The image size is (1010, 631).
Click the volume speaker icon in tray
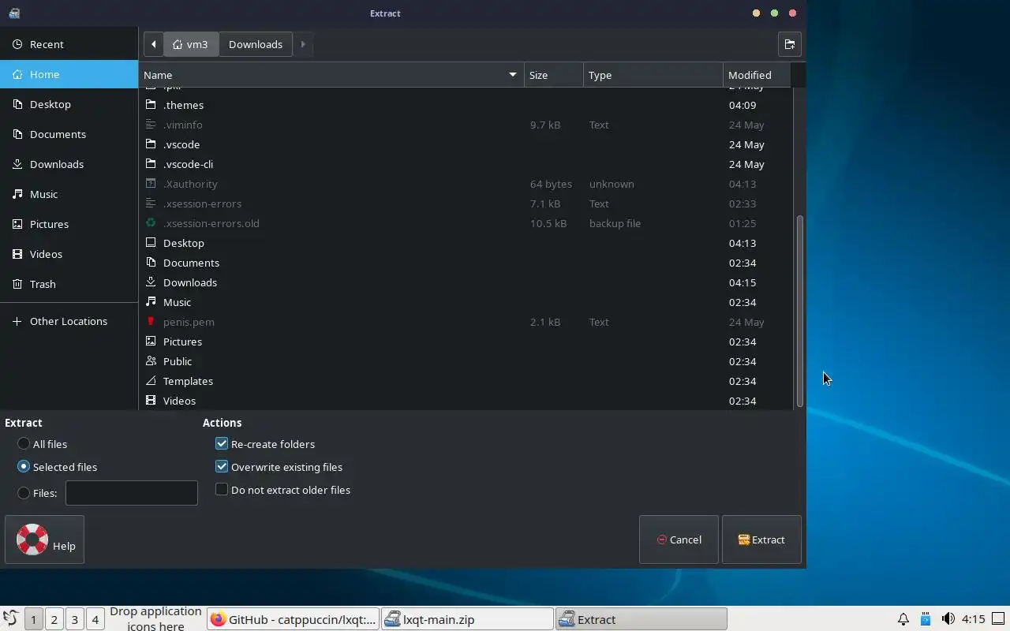click(948, 619)
